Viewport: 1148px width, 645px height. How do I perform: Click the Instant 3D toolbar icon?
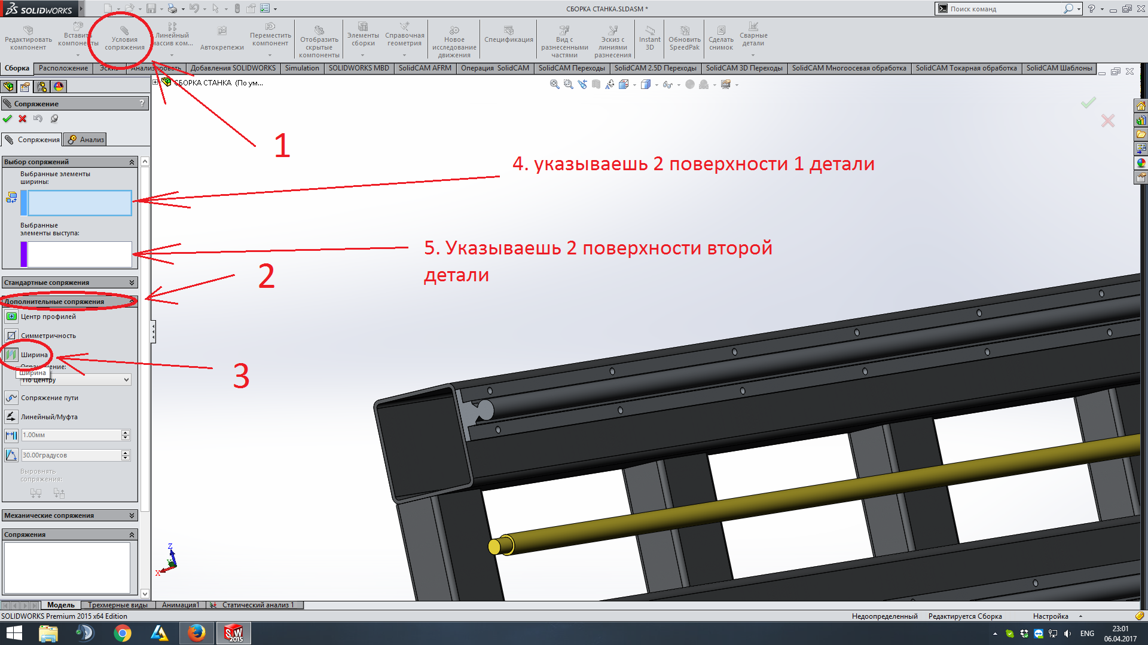tap(649, 36)
